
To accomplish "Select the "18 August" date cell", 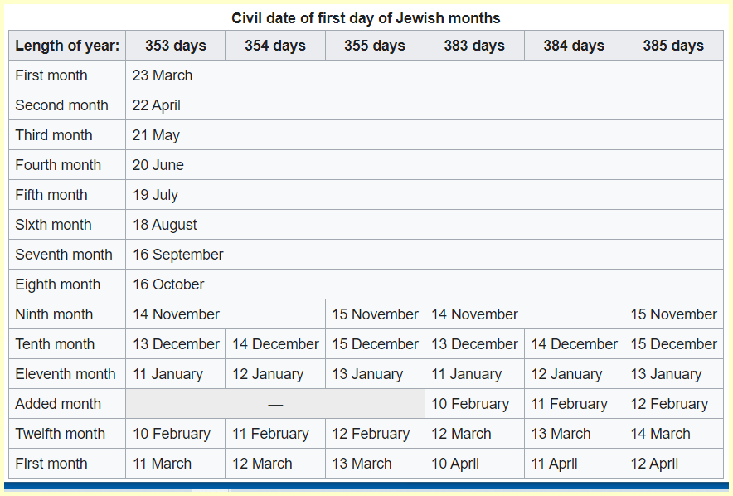I will click(x=165, y=225).
